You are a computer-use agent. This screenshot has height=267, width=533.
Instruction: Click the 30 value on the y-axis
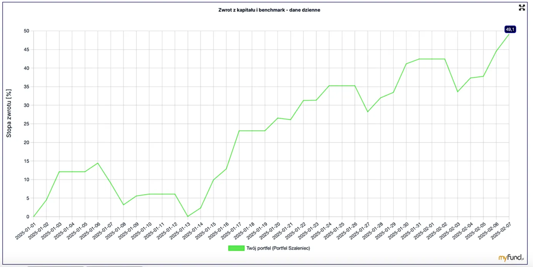click(26, 105)
